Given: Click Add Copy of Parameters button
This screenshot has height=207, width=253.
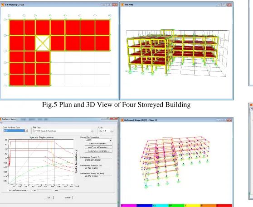Looking at the screenshot, I should click(x=98, y=147).
